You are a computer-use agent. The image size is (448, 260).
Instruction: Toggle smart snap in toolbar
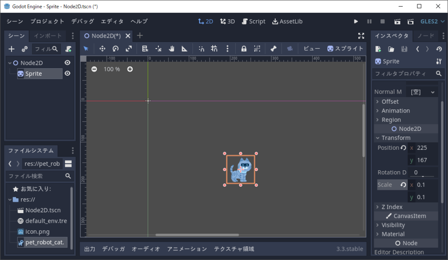(x=201, y=49)
